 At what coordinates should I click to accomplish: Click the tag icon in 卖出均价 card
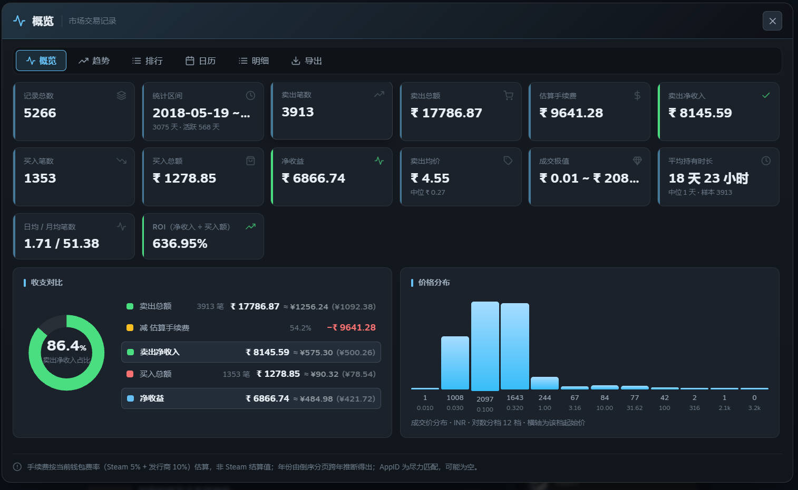[508, 161]
